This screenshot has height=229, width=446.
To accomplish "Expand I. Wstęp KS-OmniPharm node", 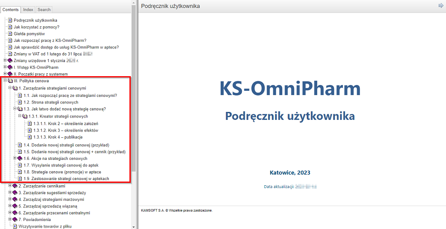I will tap(5, 67).
